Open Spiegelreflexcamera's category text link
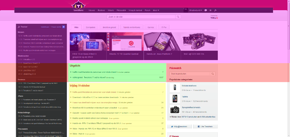This screenshot has width=290, height=137. (191, 107)
